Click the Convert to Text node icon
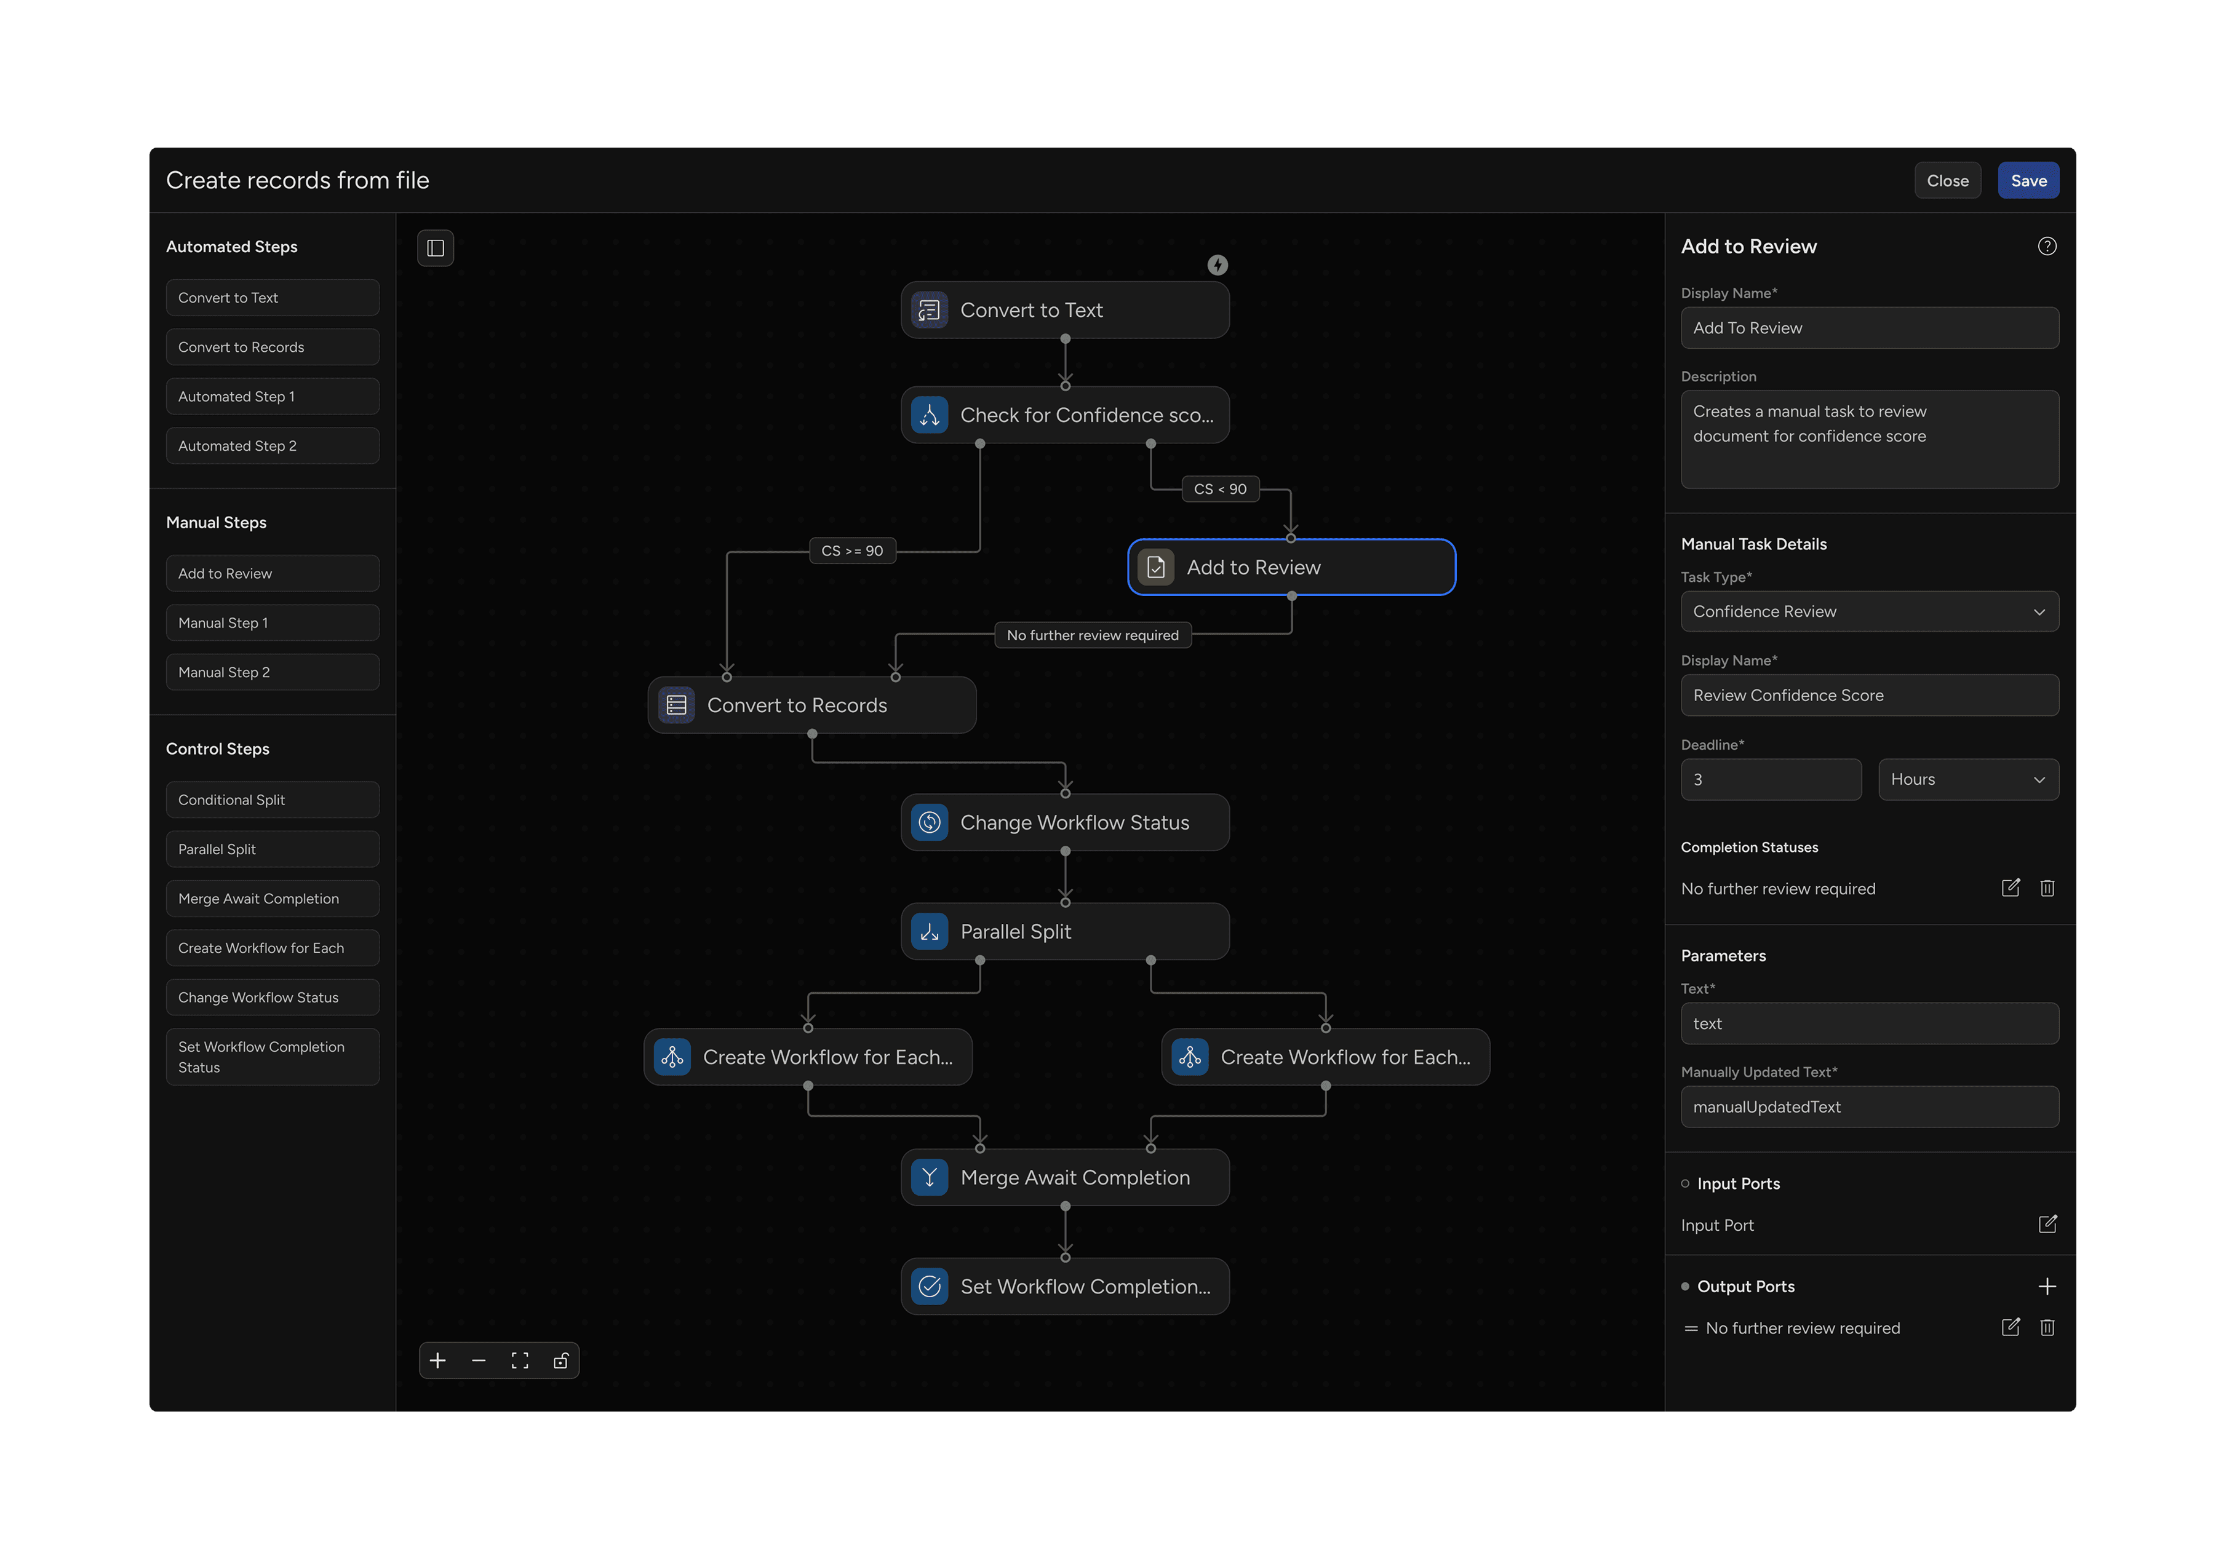Image resolution: width=2224 pixels, height=1561 pixels. tap(928, 310)
